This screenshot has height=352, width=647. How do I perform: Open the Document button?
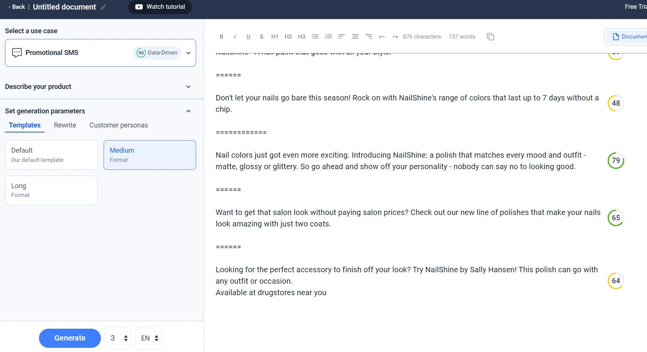[626, 37]
